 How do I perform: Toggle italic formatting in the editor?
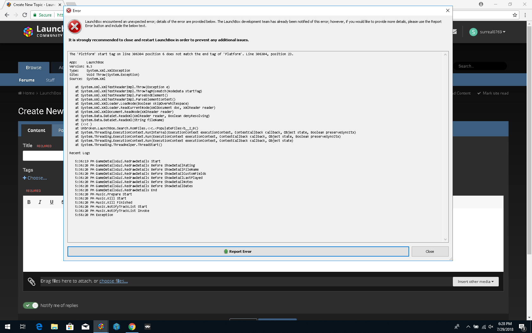[40, 202]
